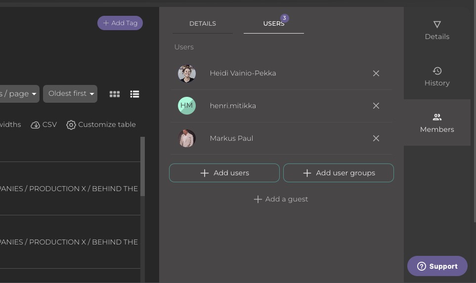
Task: Switch to the DETAILS tab
Action: click(x=203, y=24)
